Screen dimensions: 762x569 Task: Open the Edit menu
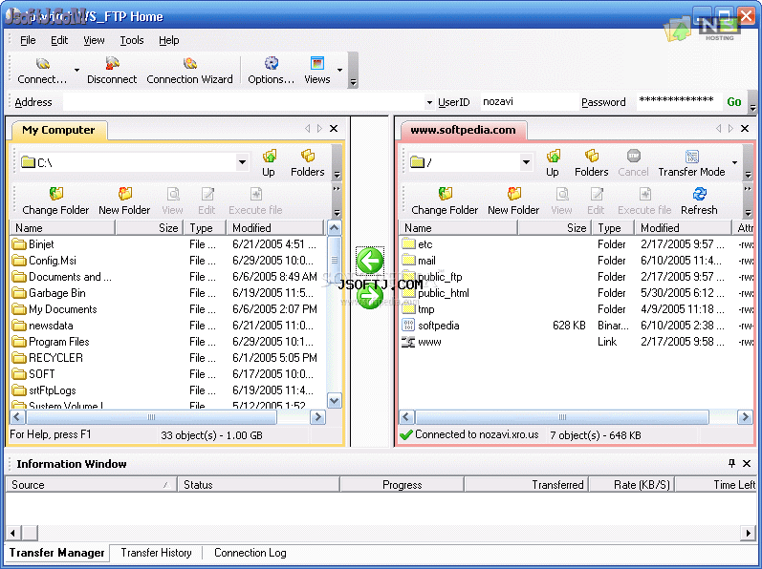pyautogui.click(x=59, y=40)
